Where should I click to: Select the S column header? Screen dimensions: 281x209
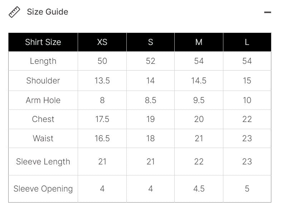tap(150, 42)
